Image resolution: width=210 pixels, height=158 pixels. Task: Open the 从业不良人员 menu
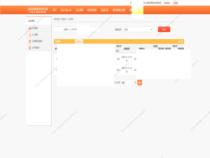[x=66, y=10]
